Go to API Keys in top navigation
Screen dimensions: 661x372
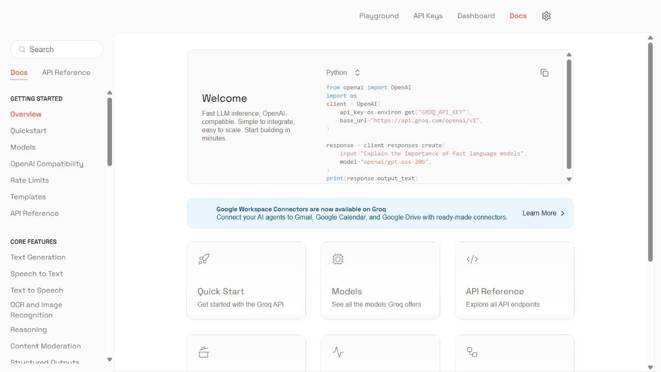[x=428, y=16]
